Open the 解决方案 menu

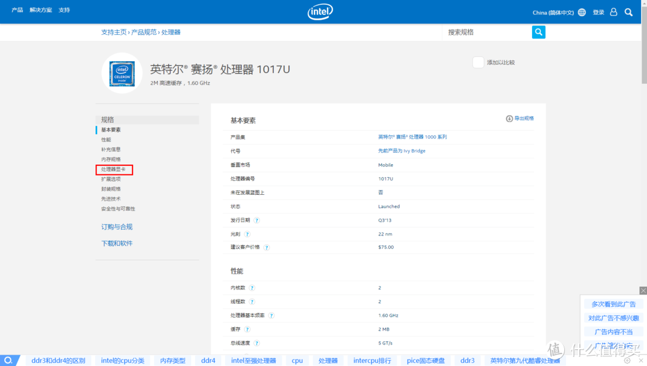coord(41,10)
